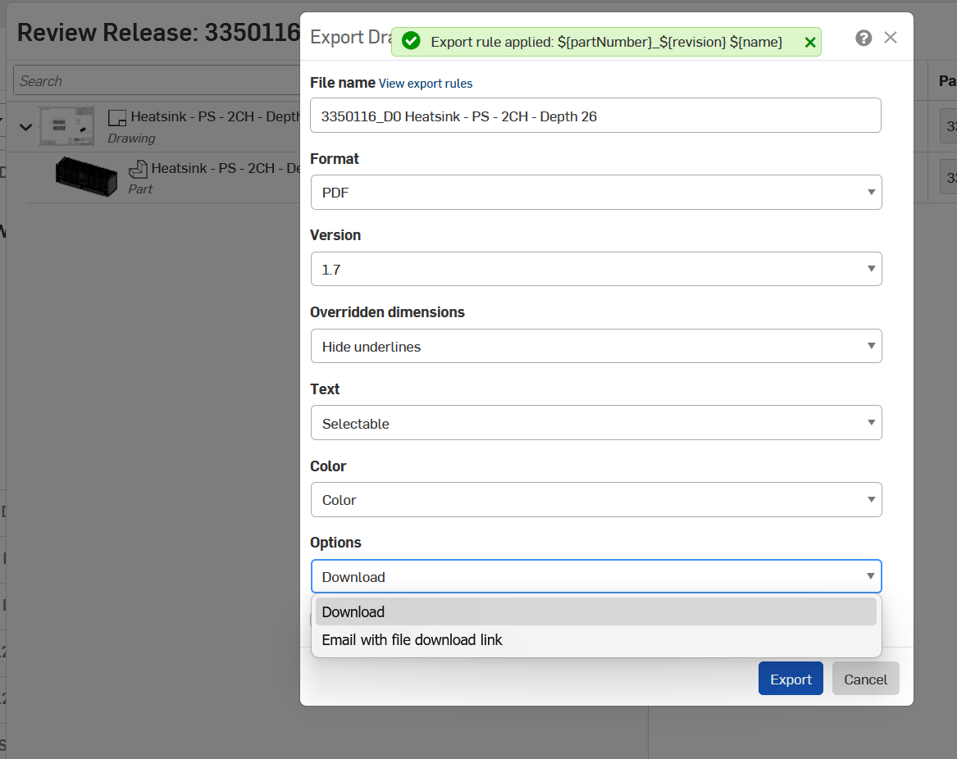Screen dimensions: 957x759
Task: Choose Email with file download link option
Action: pos(595,640)
